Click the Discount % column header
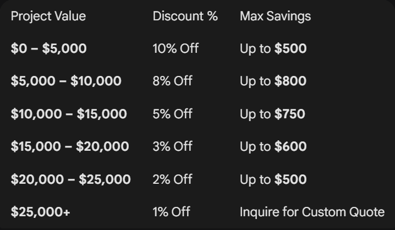The image size is (395, 230). (185, 17)
